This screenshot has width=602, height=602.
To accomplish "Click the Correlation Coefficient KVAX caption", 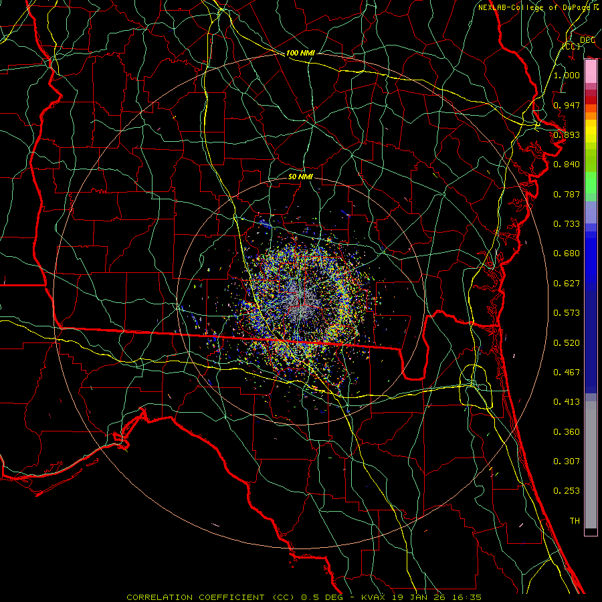I will [304, 597].
